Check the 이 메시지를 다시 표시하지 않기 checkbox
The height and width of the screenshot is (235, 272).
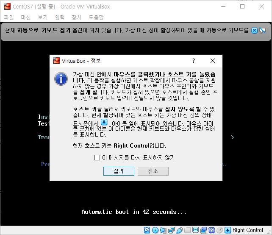coord(97,157)
